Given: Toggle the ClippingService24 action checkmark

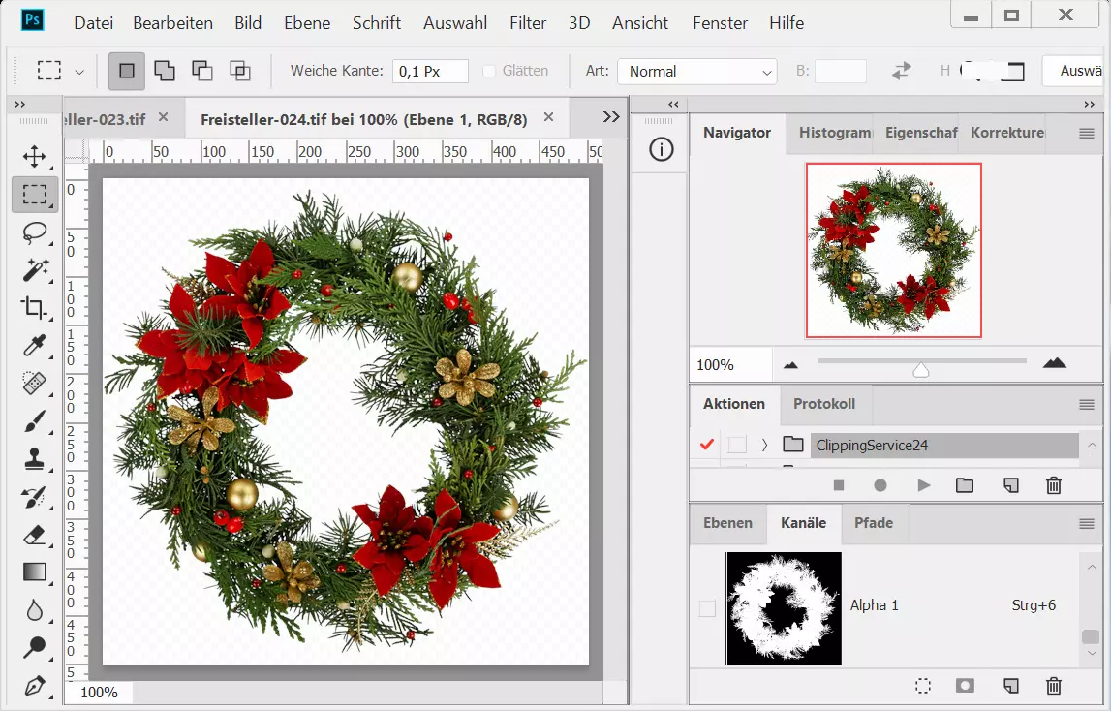Looking at the screenshot, I should (x=706, y=445).
